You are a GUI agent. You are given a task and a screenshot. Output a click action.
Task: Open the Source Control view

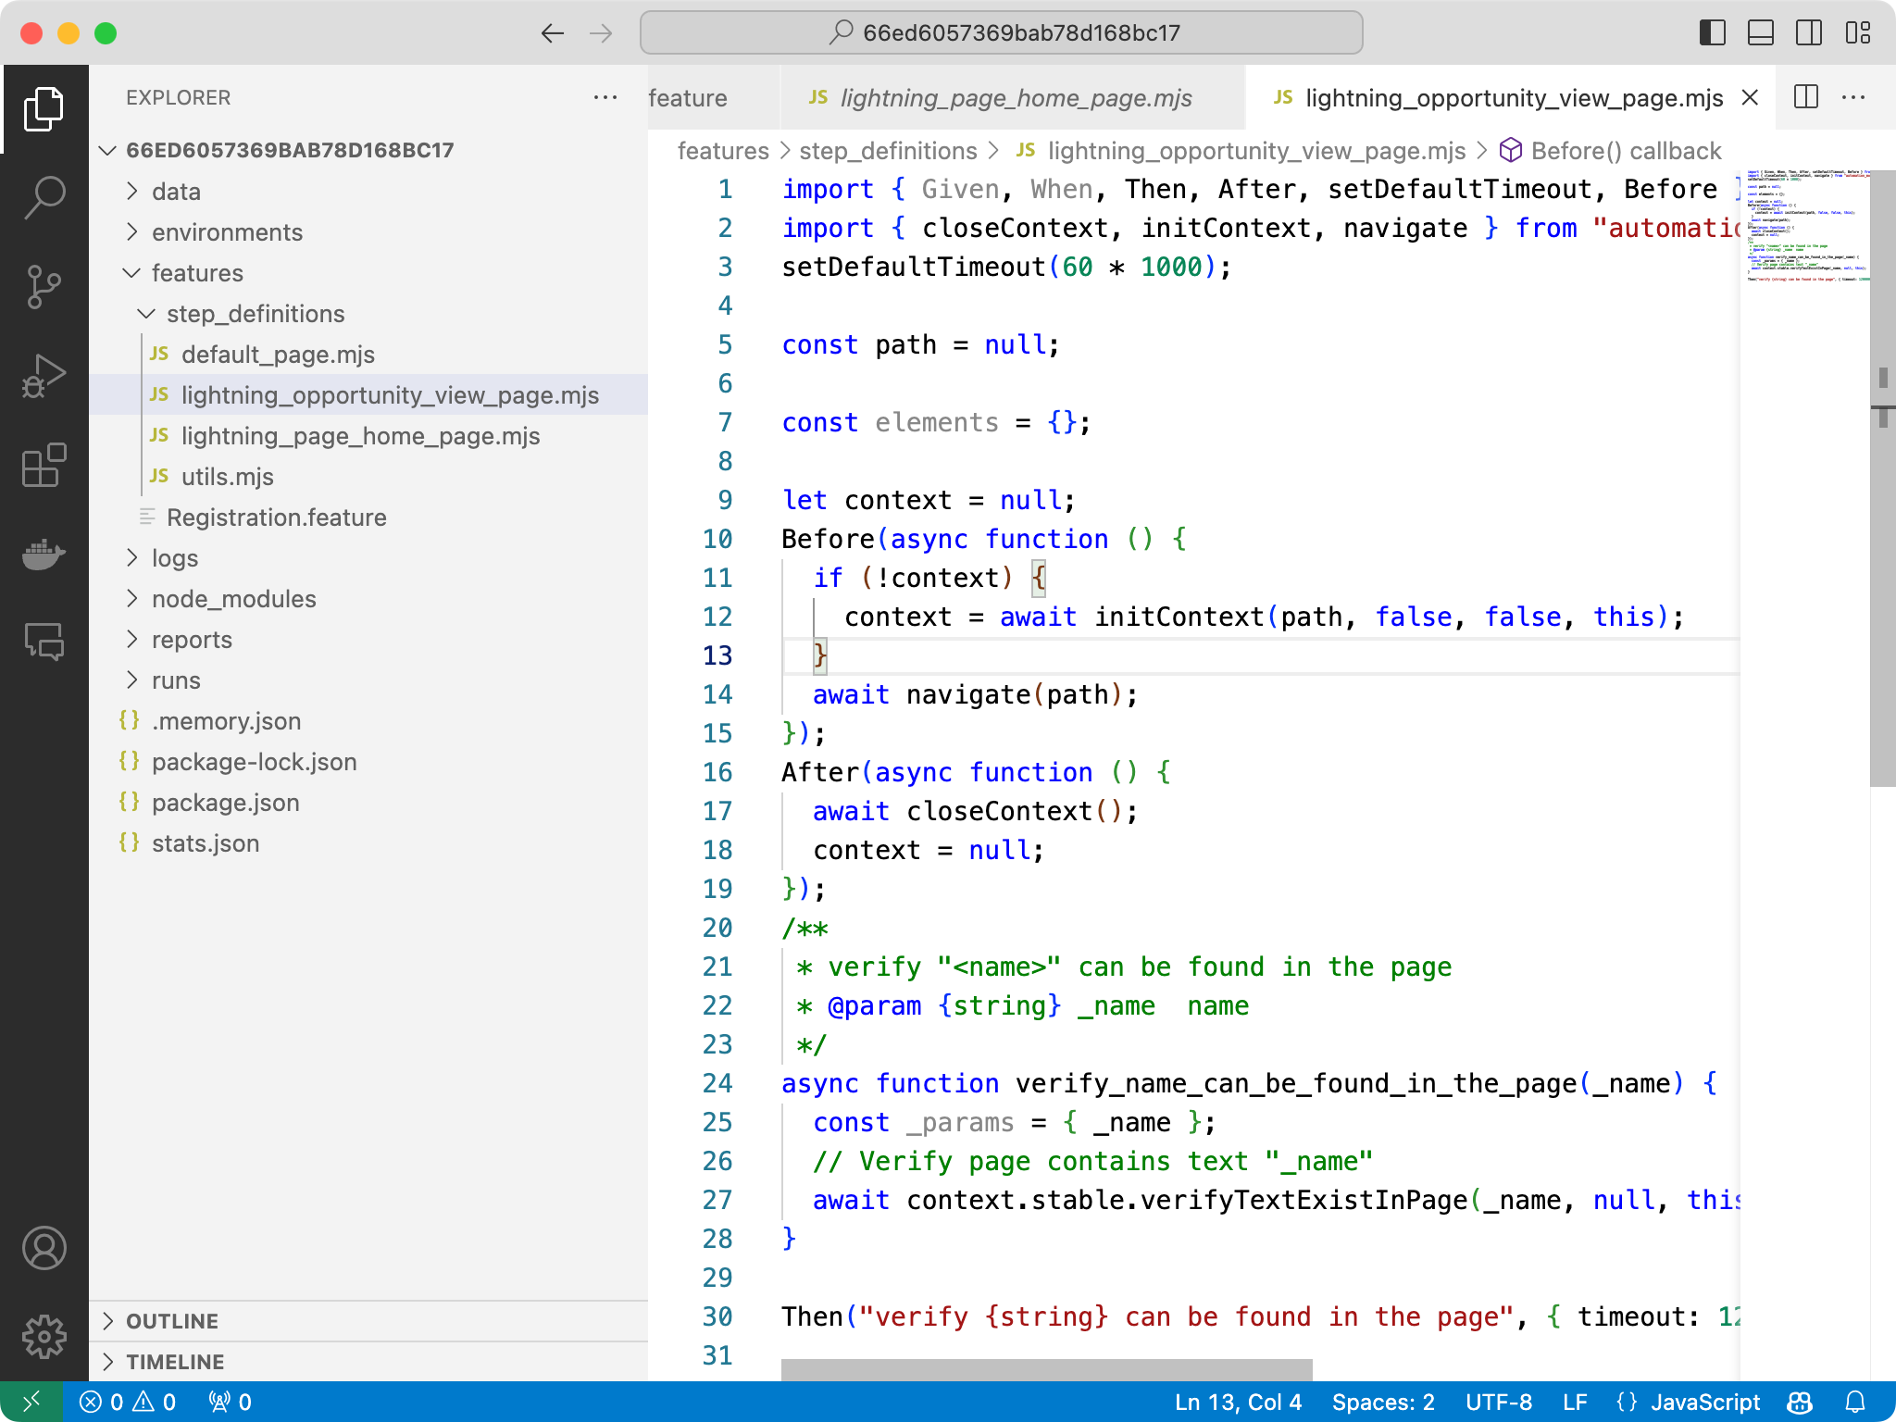(44, 287)
